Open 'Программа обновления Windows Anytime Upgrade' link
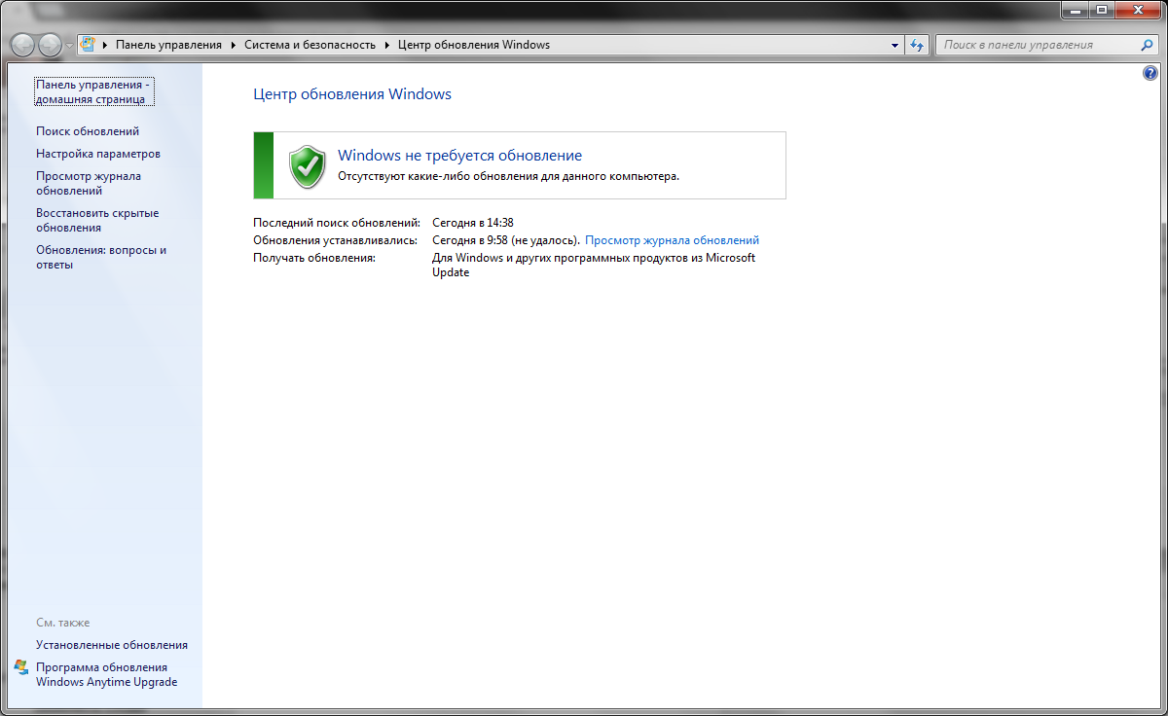The image size is (1168, 716). [107, 674]
